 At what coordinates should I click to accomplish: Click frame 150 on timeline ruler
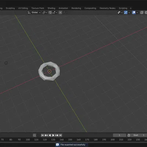[70, 140]
